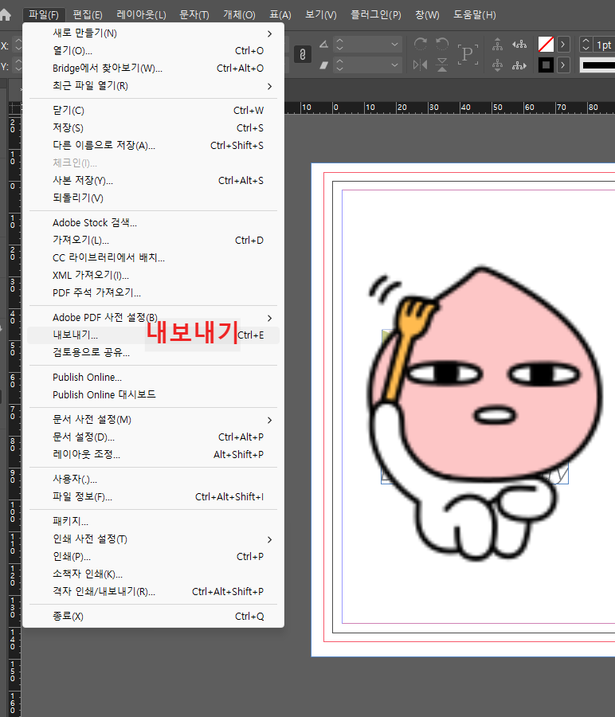Open the 플러그인(P) menu
This screenshot has width=615, height=717.
coord(376,14)
